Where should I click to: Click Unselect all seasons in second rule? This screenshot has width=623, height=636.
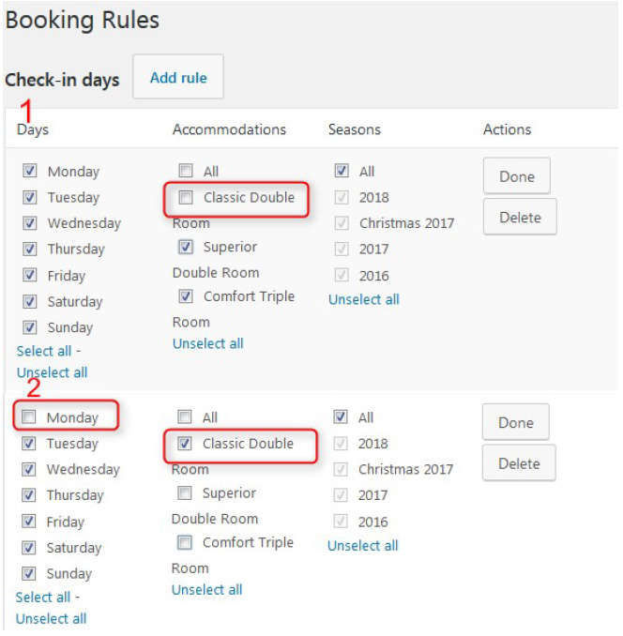pyautogui.click(x=362, y=546)
